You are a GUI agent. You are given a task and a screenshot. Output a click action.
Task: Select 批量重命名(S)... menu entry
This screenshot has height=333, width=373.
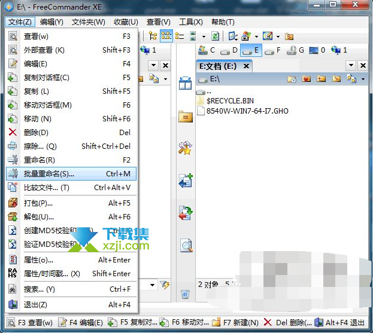point(71,174)
